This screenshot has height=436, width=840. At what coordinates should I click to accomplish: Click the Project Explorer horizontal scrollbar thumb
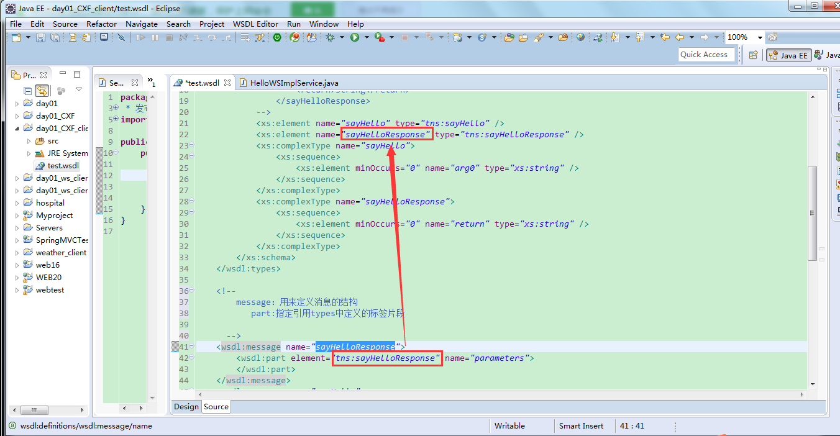point(34,409)
